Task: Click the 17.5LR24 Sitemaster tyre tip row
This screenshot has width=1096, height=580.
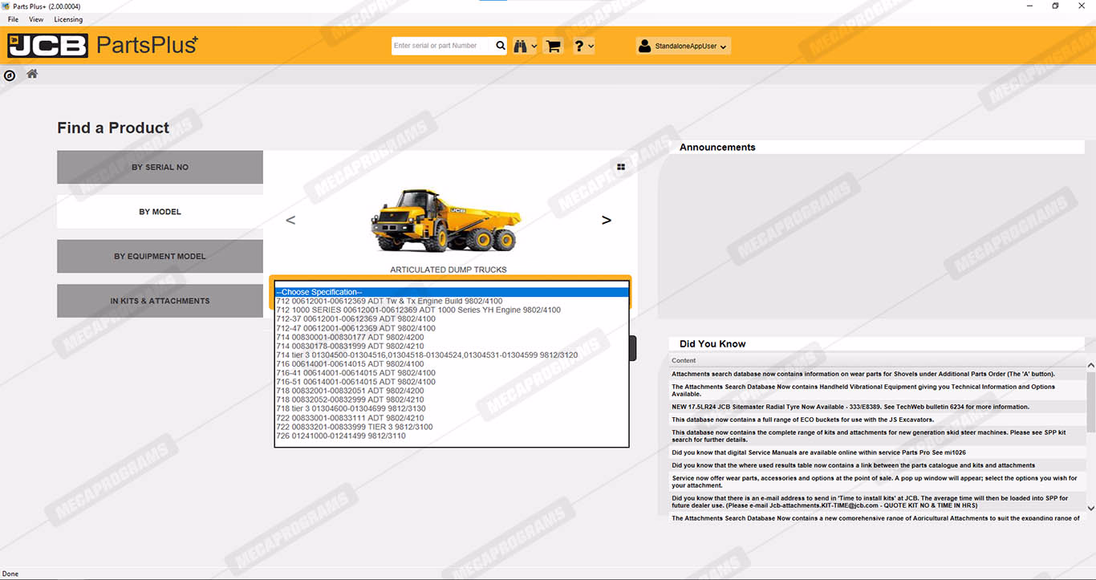Action: pyautogui.click(x=877, y=407)
